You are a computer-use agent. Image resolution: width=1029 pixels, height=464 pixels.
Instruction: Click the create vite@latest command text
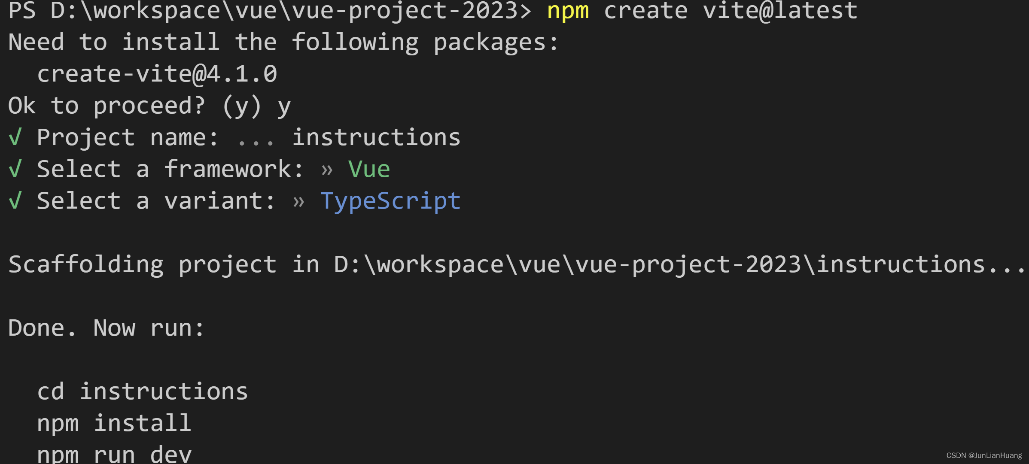pos(730,10)
